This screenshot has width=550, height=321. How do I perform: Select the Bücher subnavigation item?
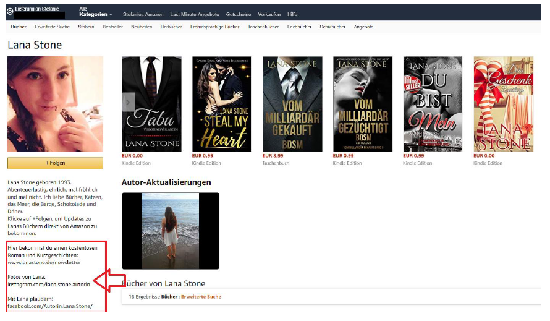click(x=19, y=27)
